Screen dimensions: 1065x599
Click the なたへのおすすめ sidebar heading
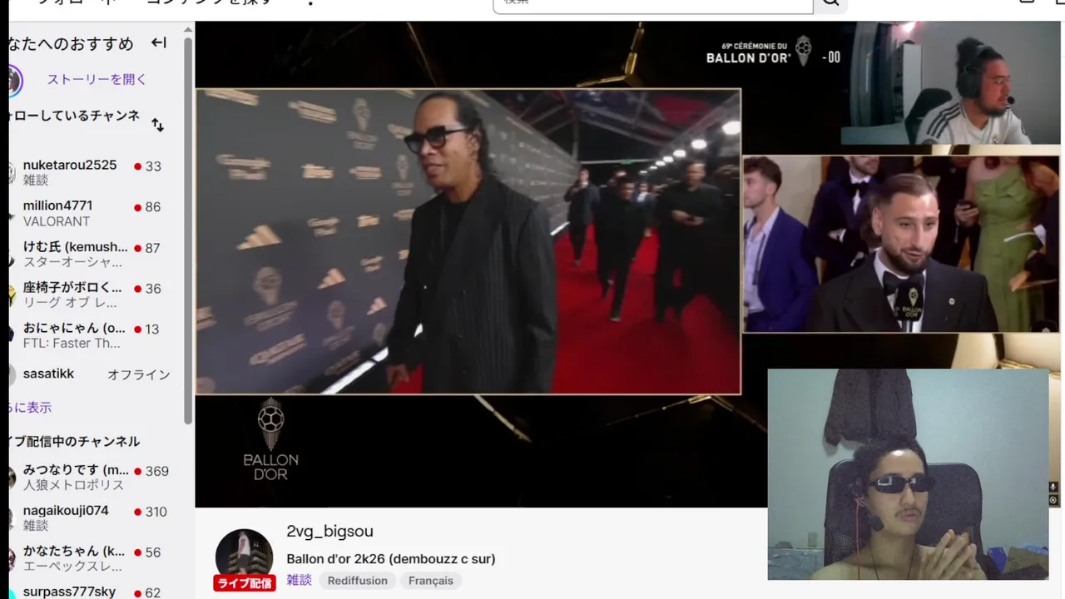click(x=72, y=43)
